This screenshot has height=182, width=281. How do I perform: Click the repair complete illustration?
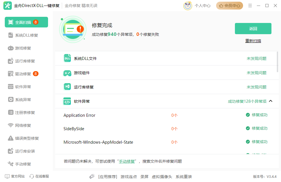click(x=73, y=29)
